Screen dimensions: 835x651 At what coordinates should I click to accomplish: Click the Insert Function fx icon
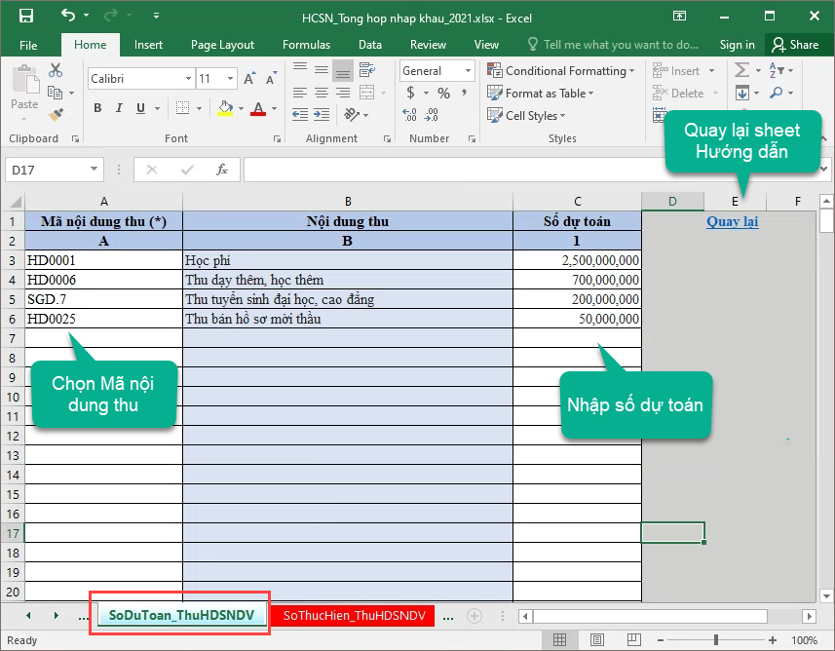tap(222, 170)
